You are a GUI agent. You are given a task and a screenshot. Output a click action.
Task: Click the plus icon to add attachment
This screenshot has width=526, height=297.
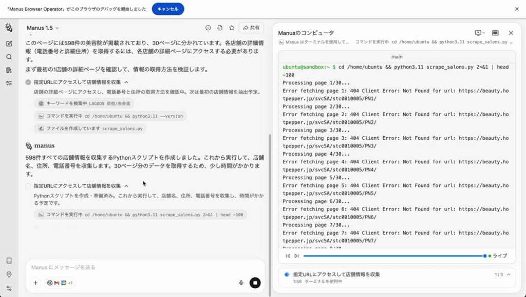pos(35,283)
